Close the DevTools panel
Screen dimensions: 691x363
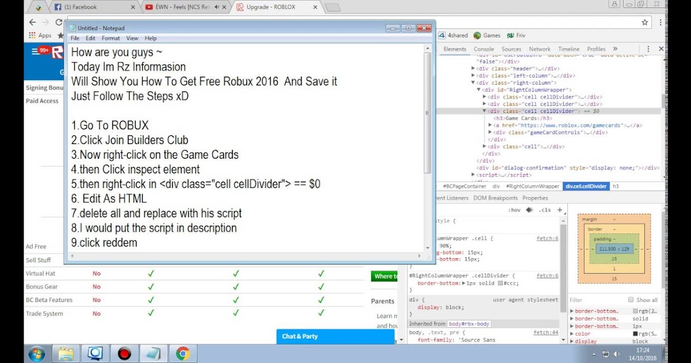point(661,49)
